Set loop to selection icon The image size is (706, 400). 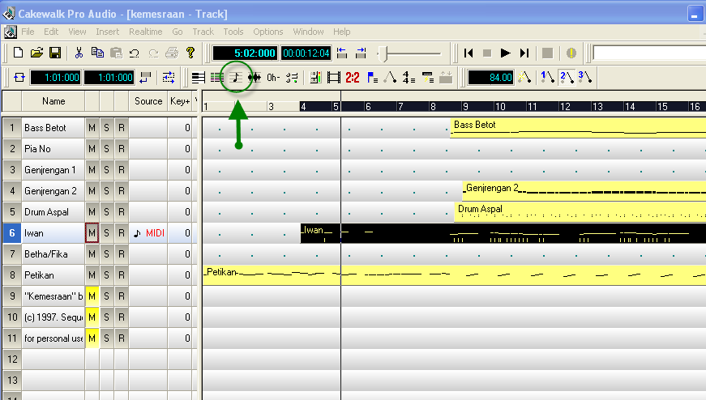coord(145,78)
